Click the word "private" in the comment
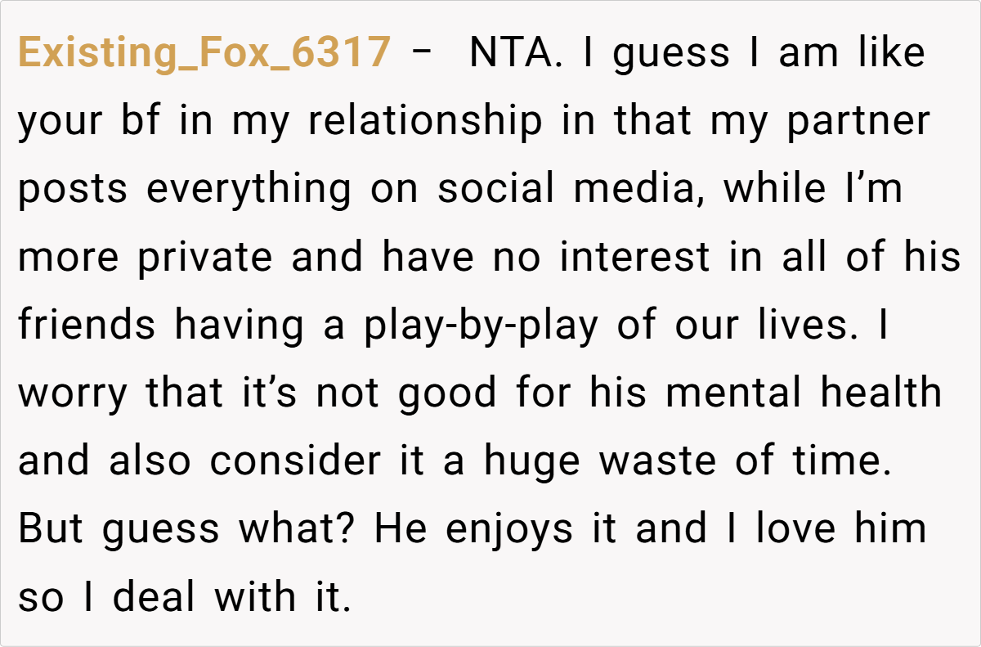Image resolution: width=981 pixels, height=647 pixels. pos(204,258)
